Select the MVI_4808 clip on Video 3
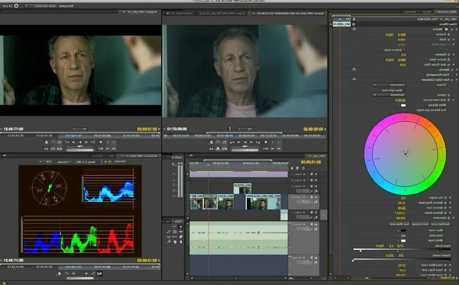 click(x=243, y=189)
